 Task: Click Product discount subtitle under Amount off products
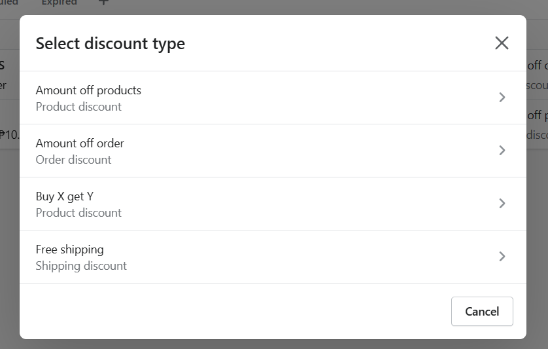coord(78,107)
